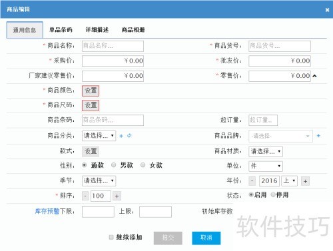The height and width of the screenshot is (251, 333).
Task: Add a new 商品品牌 with plus icon
Action: tap(318, 136)
